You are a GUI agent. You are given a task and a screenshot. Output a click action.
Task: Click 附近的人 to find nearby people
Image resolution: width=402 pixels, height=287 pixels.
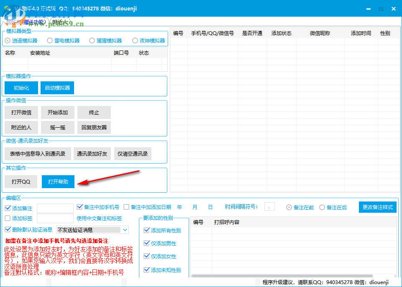click(21, 127)
